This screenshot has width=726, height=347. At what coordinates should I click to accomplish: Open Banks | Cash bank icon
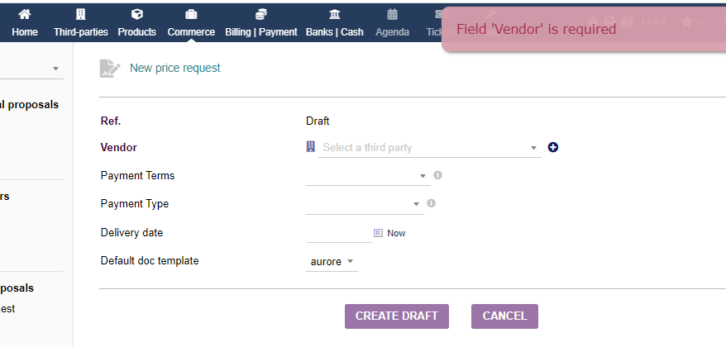click(x=334, y=14)
